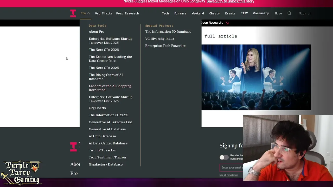Open Gigafactory Database
The height and width of the screenshot is (187, 333).
coord(106,164)
